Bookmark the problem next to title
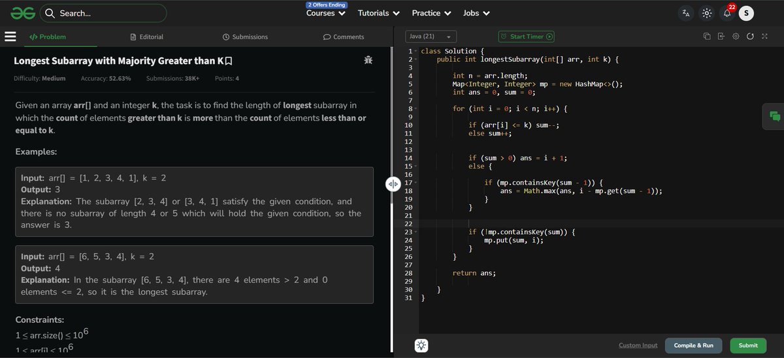 tap(229, 61)
